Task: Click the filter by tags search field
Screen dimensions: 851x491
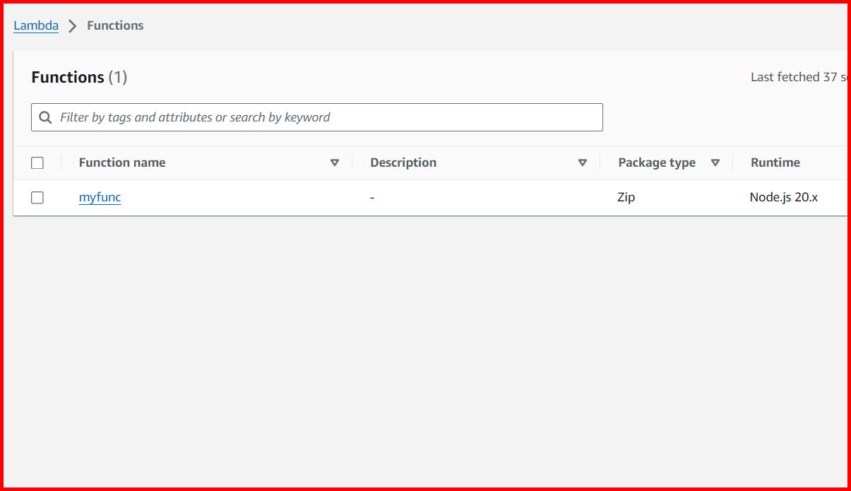Action: pos(282,117)
